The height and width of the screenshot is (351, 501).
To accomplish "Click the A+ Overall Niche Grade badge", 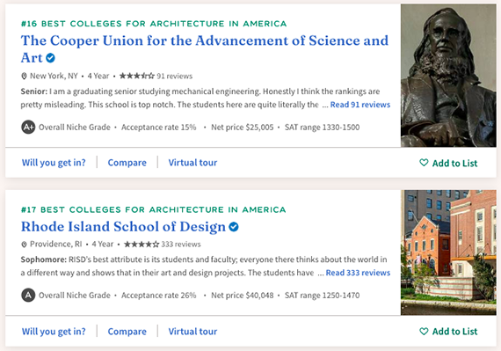I will click(28, 128).
